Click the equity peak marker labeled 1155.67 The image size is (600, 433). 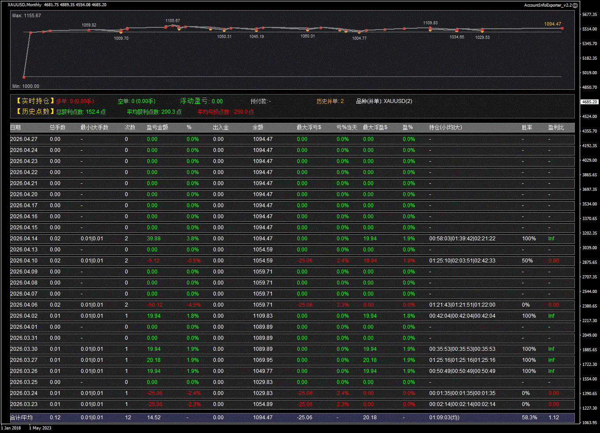click(172, 26)
